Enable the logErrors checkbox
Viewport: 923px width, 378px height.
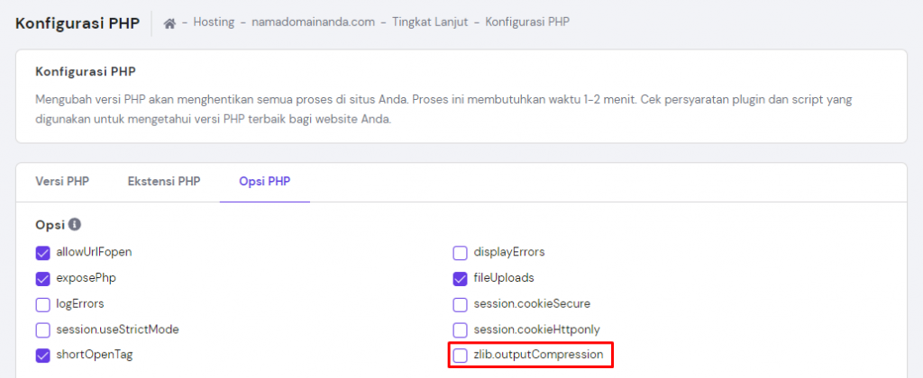[x=42, y=304]
